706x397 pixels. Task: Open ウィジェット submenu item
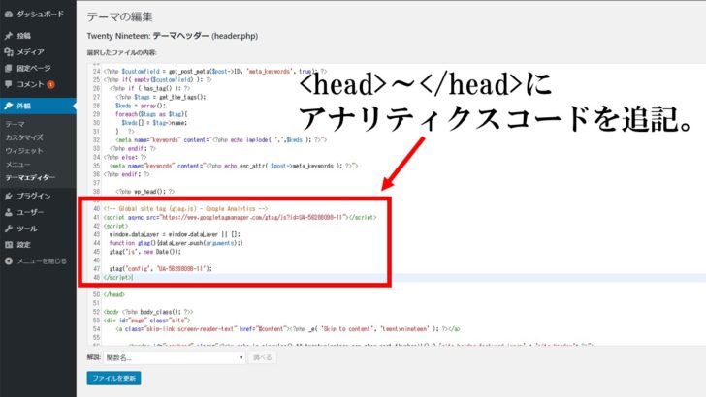pos(24,151)
